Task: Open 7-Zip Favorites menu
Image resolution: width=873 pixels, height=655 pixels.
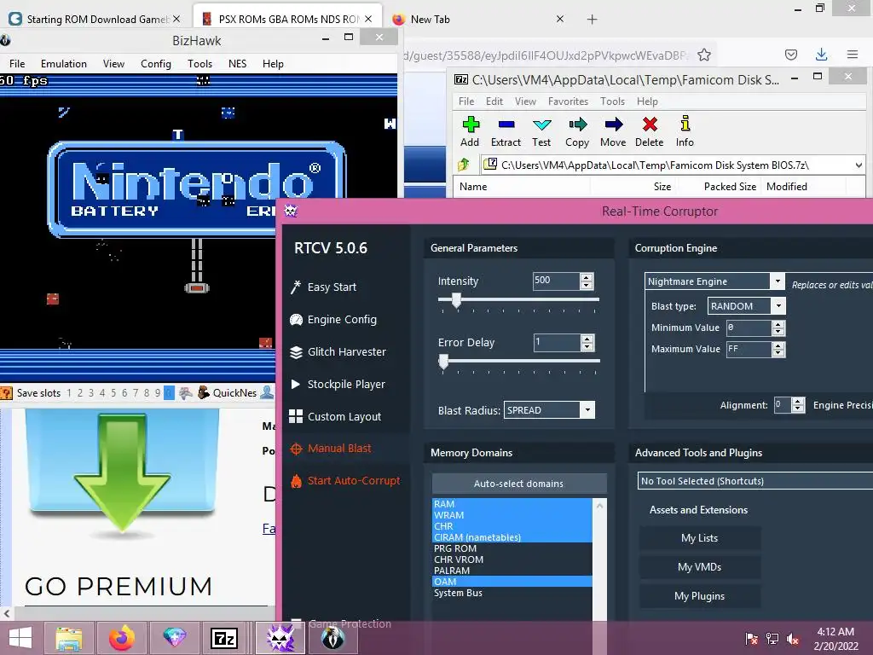Action: (568, 101)
